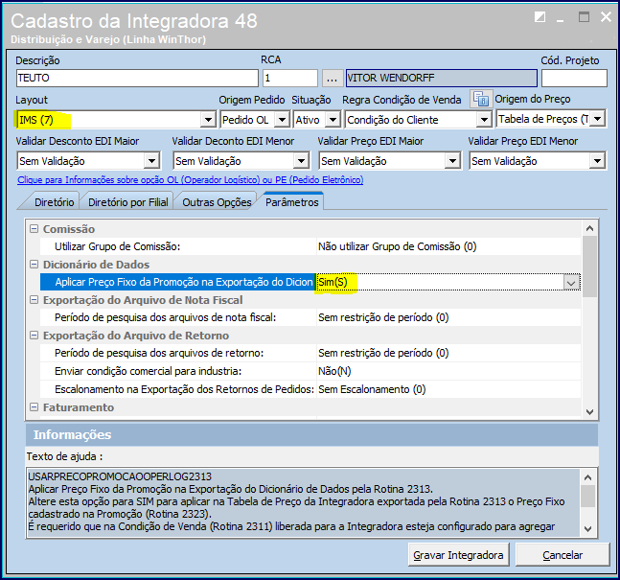This screenshot has width=620, height=580.
Task: Click the RCA code input field
Action: click(x=290, y=78)
